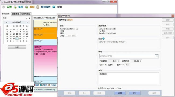Open the 快速报告 report page icon
This screenshot has width=175, height=97.
[38, 7]
